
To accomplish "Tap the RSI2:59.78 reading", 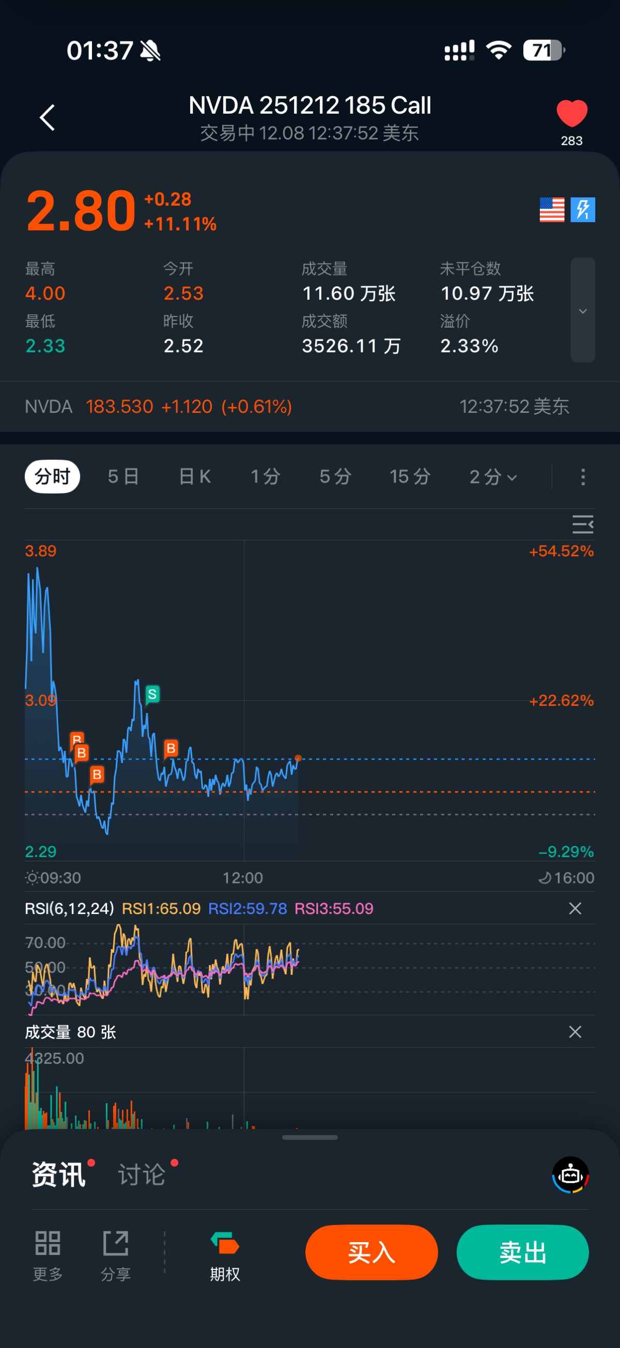I will (247, 908).
